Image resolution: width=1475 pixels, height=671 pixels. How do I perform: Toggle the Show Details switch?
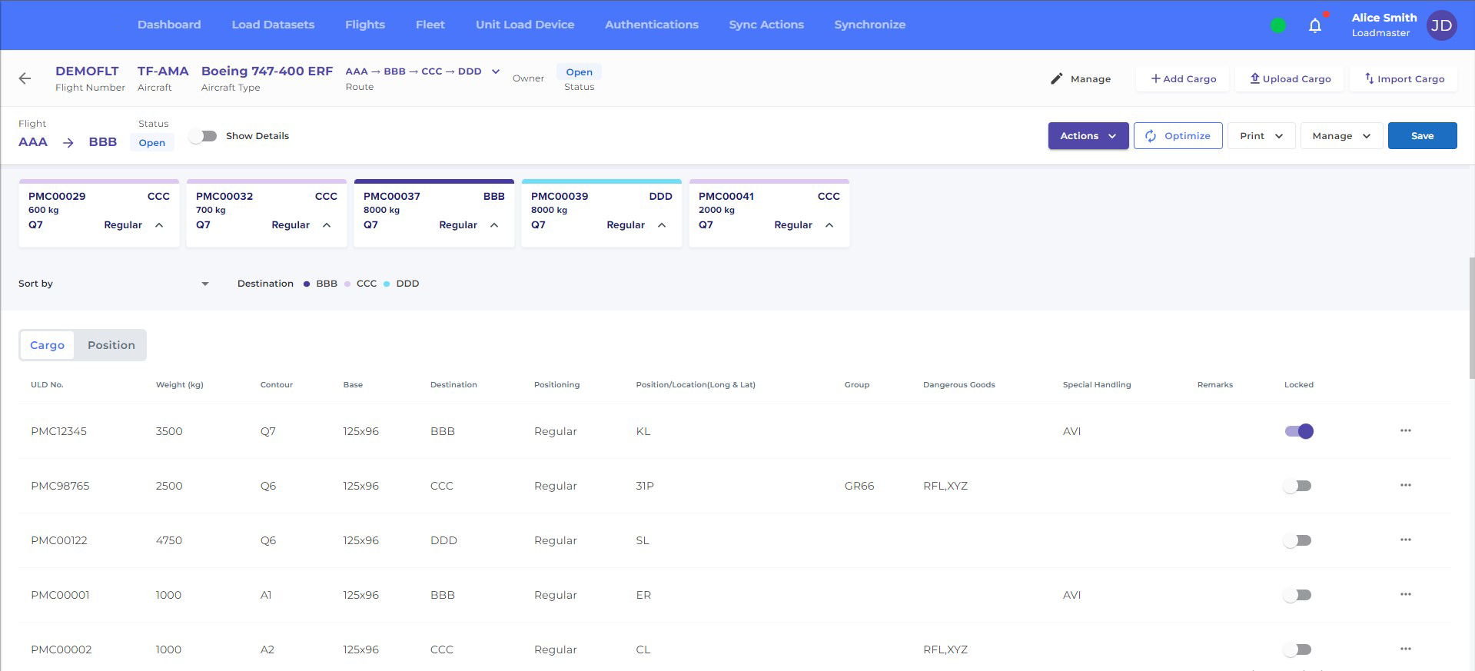204,136
